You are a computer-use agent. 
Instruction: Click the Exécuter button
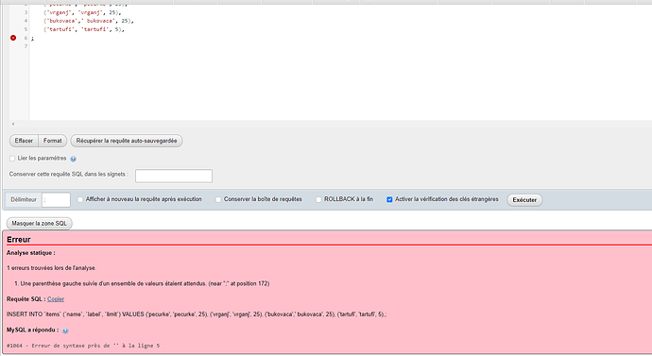524,200
